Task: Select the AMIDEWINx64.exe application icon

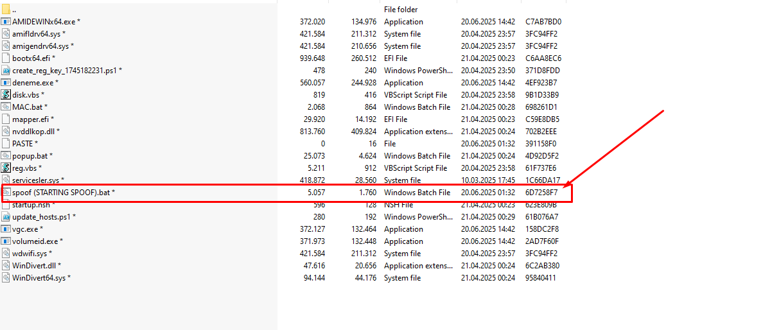Action: (x=6, y=22)
